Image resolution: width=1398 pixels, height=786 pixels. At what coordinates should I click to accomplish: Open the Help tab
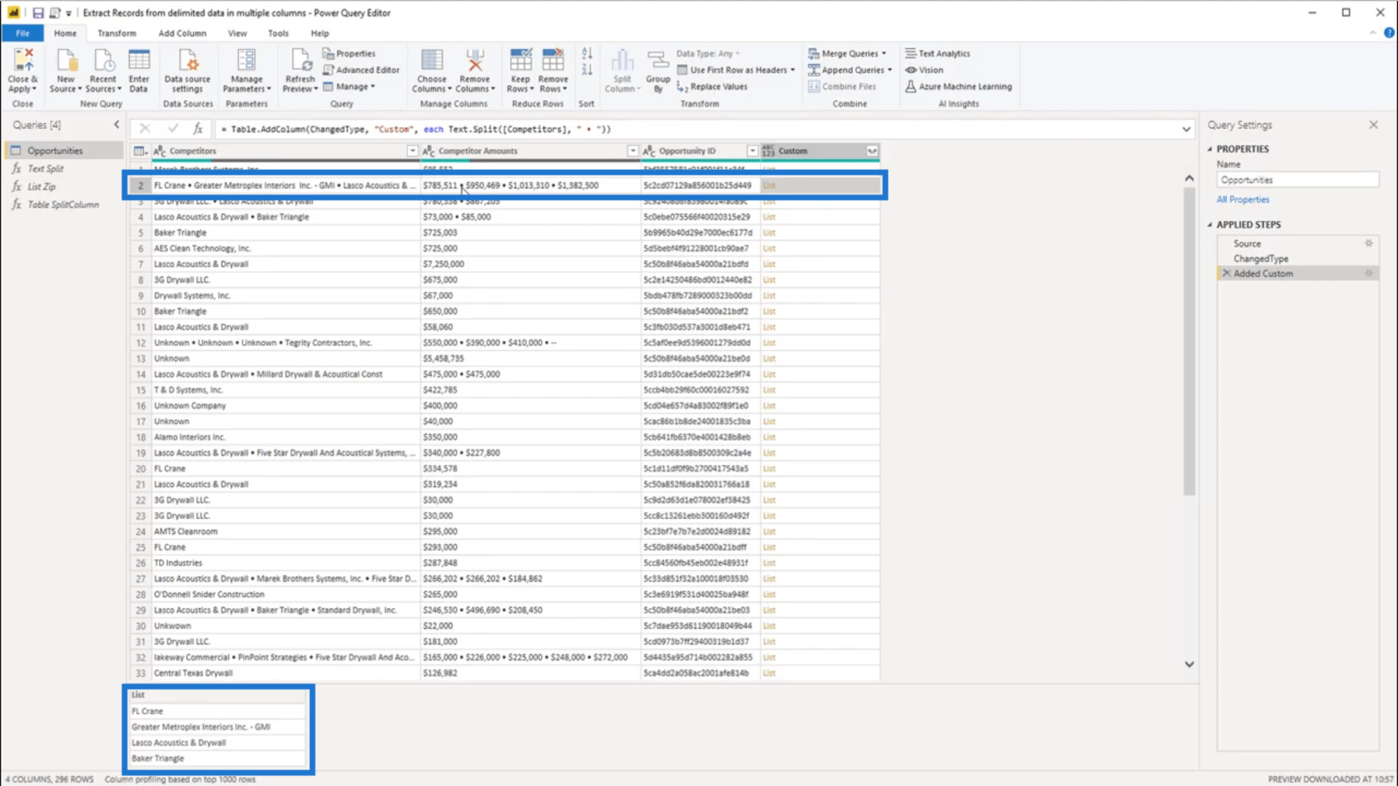(x=320, y=33)
